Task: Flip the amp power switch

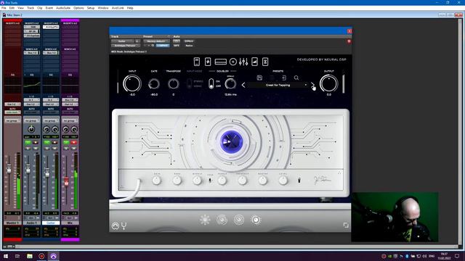Action: [x=299, y=180]
